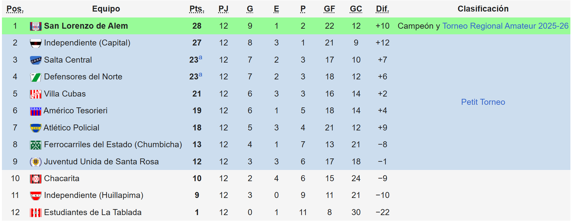Click the Dif. column header abbreviation
This screenshot has height=223, width=573.
[x=382, y=9]
